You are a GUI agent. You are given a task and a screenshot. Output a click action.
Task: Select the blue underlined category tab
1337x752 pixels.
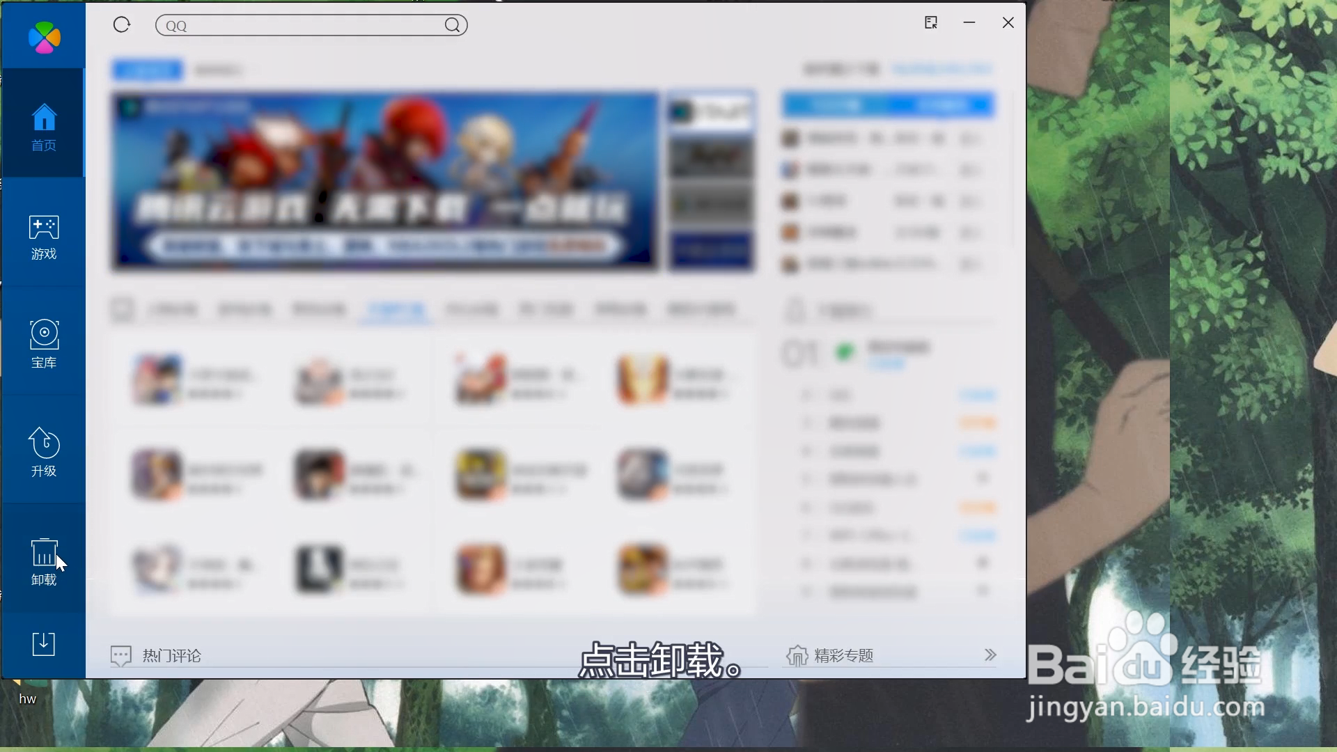[395, 310]
